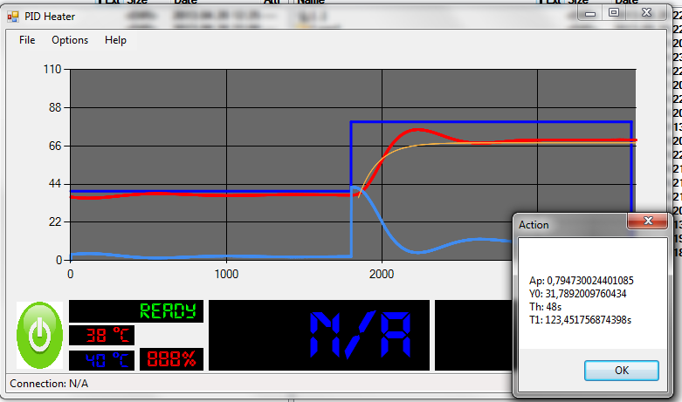This screenshot has width=682, height=402.
Task: Open the Options menu
Action: [70, 40]
